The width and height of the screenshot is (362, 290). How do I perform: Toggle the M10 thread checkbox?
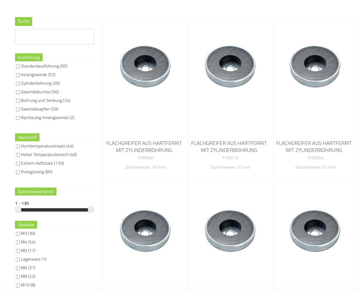click(18, 285)
